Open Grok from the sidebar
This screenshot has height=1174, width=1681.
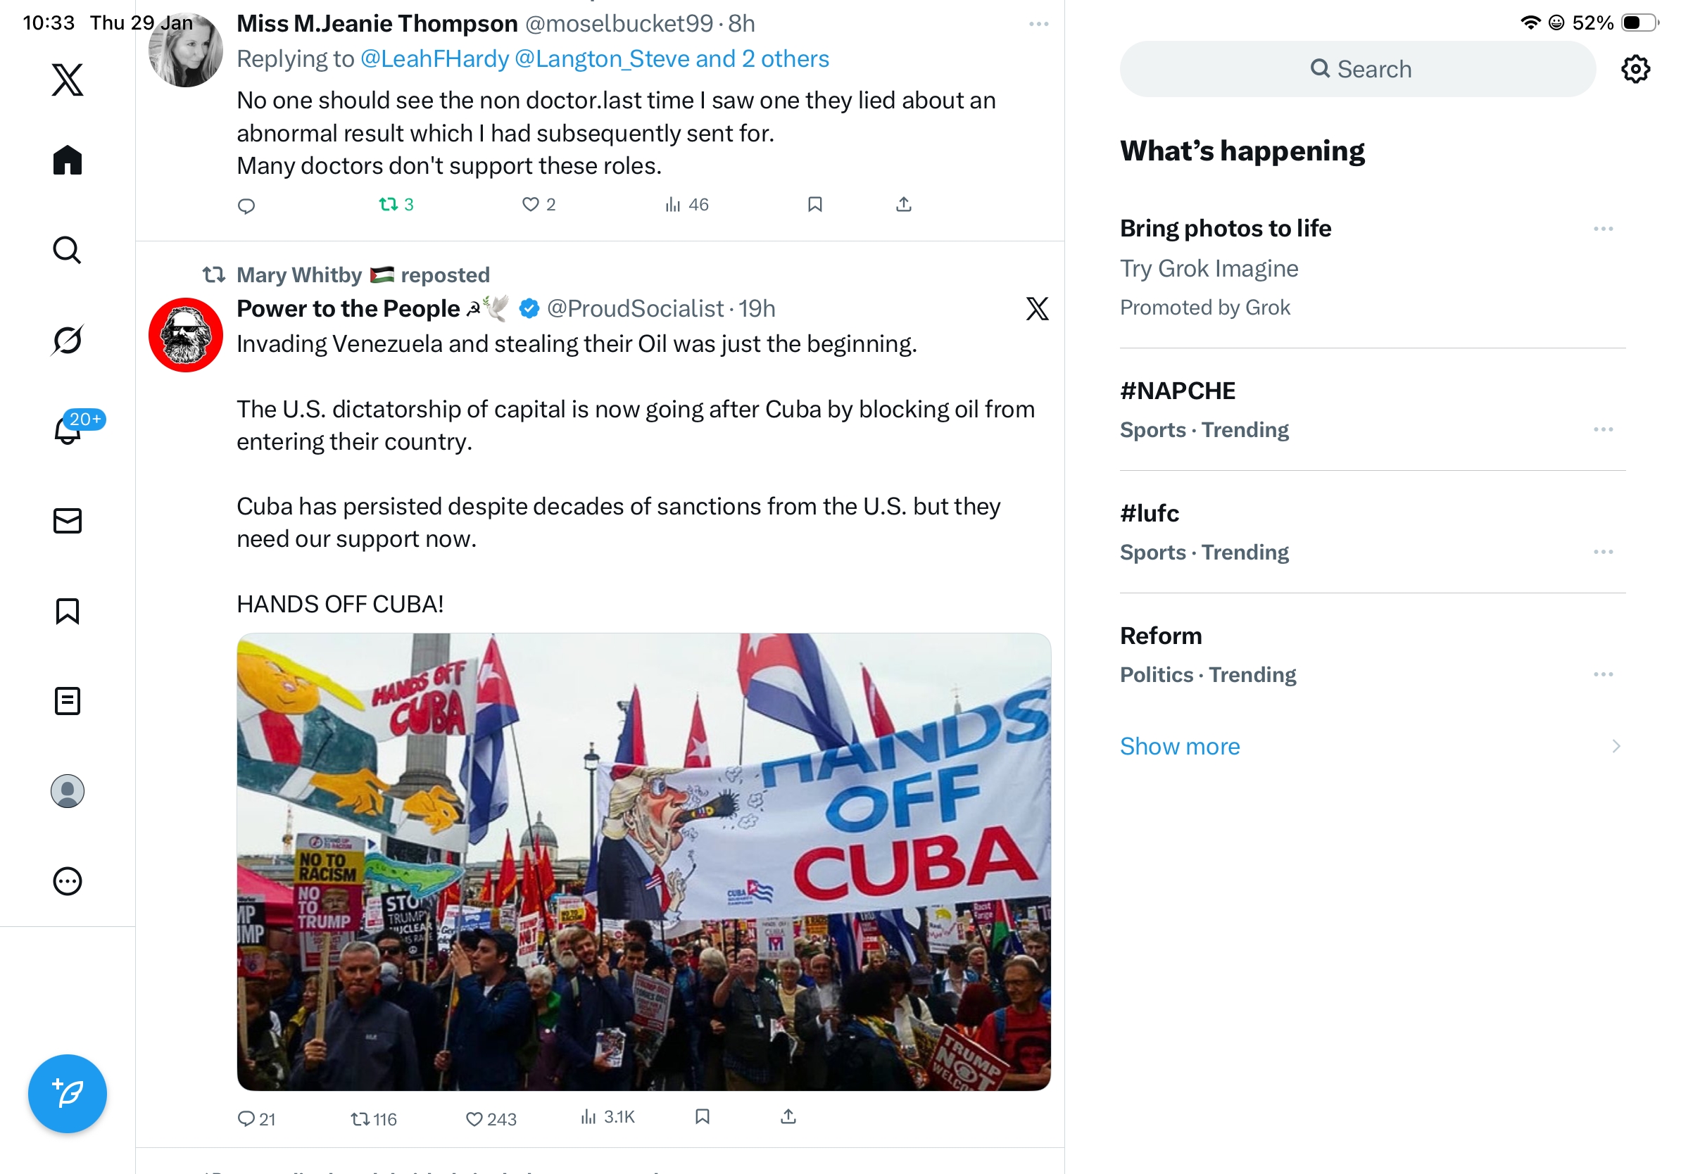click(68, 340)
